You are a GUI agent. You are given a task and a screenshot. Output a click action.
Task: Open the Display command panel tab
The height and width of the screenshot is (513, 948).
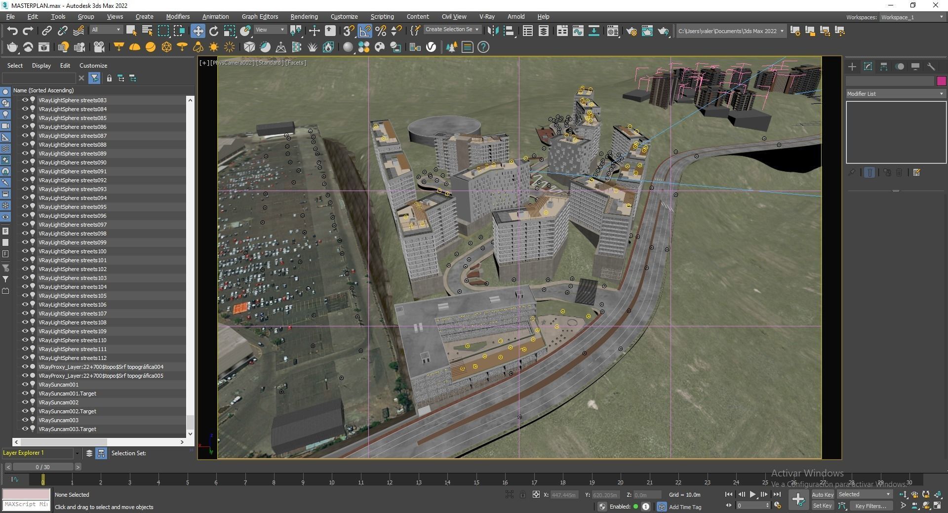click(x=915, y=66)
